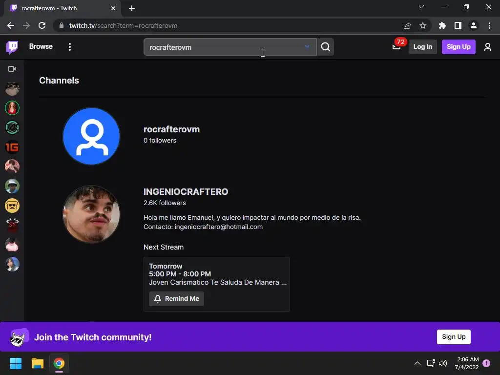Click the white Sign Up button in banner
This screenshot has width=500, height=375.
(x=454, y=337)
